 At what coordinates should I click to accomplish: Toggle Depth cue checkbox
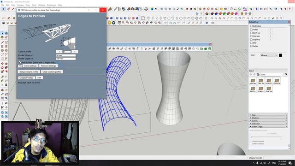click(251, 33)
